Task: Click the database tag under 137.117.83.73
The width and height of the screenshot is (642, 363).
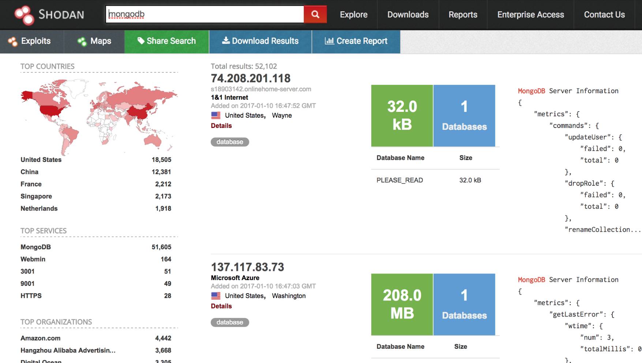Action: tap(230, 322)
